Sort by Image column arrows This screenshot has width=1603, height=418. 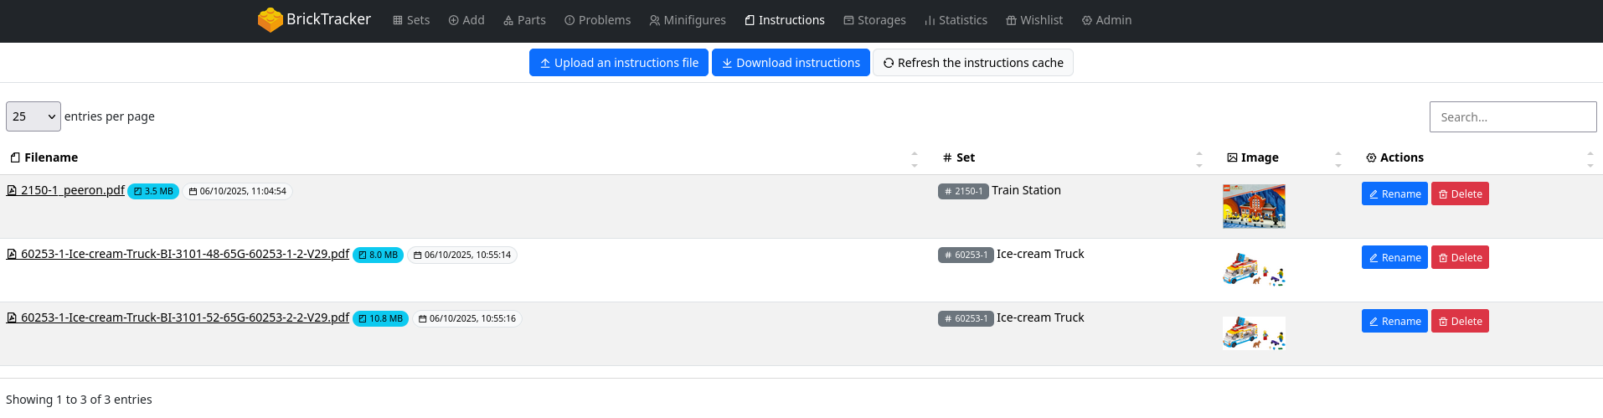1338,158
